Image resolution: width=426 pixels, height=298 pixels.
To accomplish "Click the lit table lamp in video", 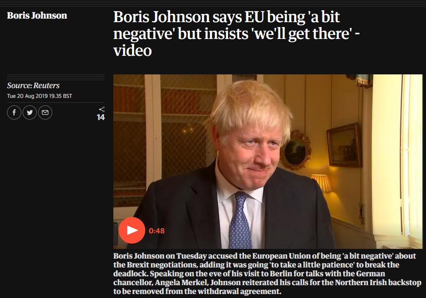I will pos(321,182).
